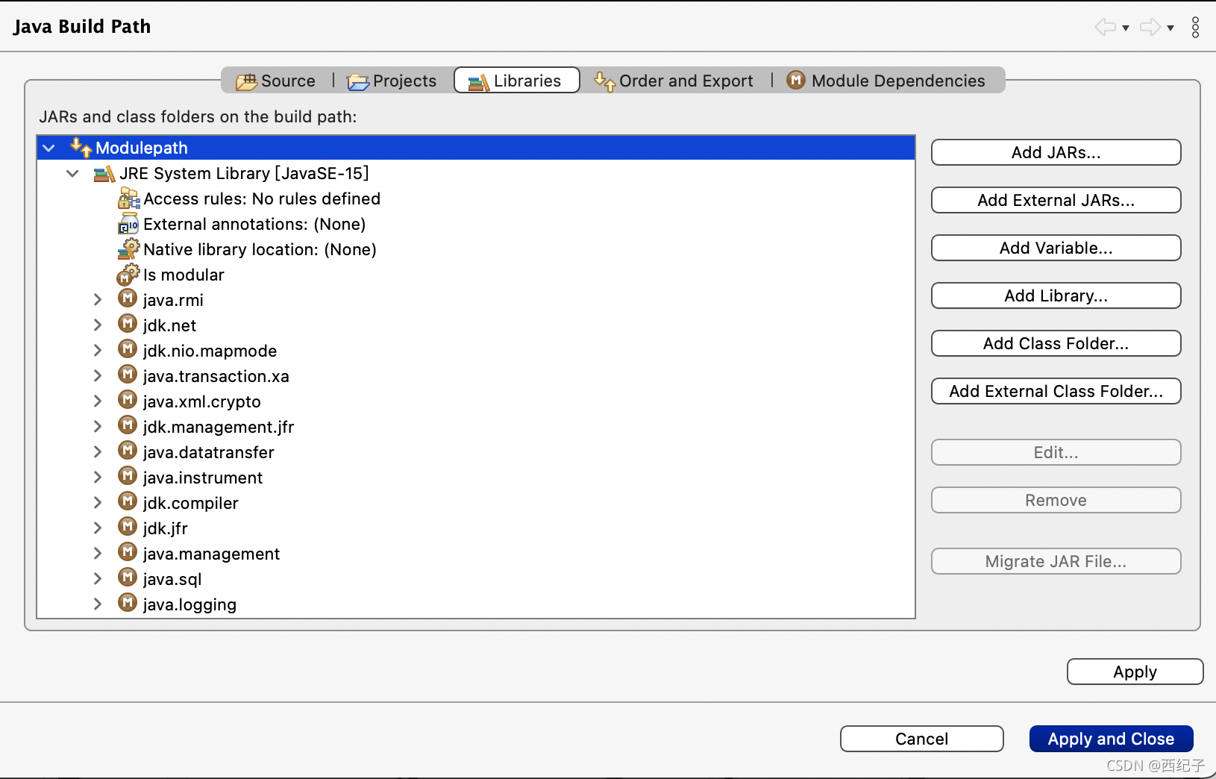
Task: Click the java.instrument module icon
Action: point(128,476)
